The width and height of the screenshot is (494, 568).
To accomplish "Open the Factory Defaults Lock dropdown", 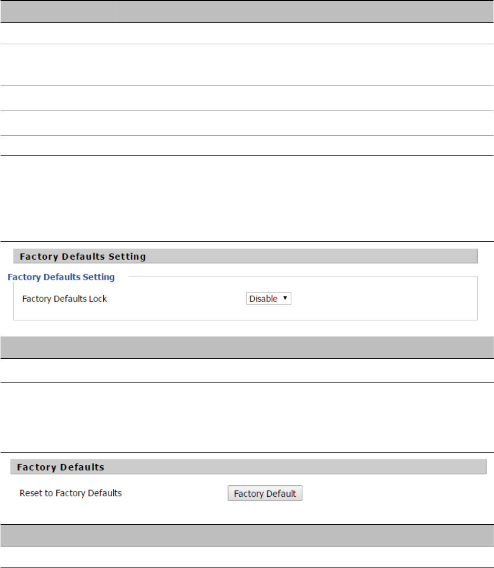I will 268,299.
